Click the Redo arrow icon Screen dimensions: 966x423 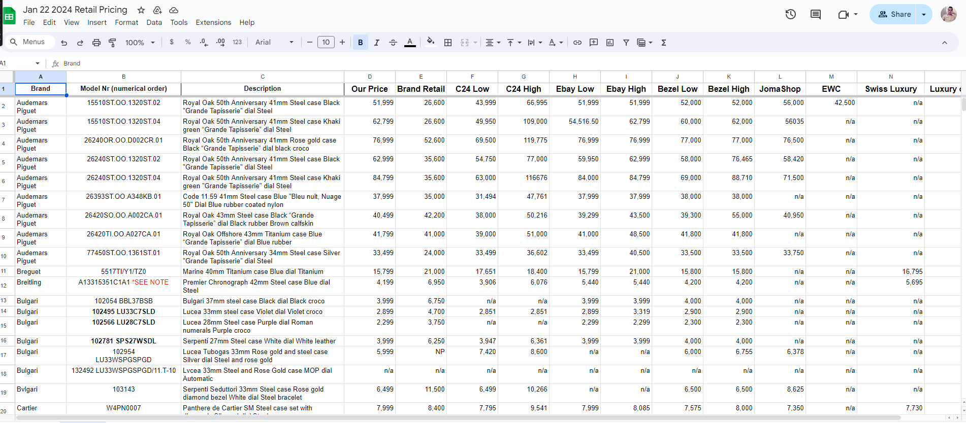coord(80,43)
